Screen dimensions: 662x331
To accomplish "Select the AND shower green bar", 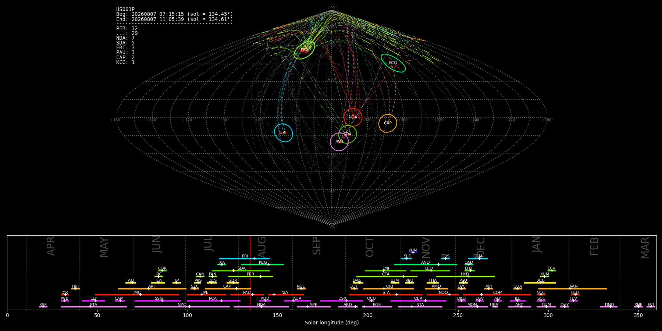I will pyautogui.click(x=426, y=264).
